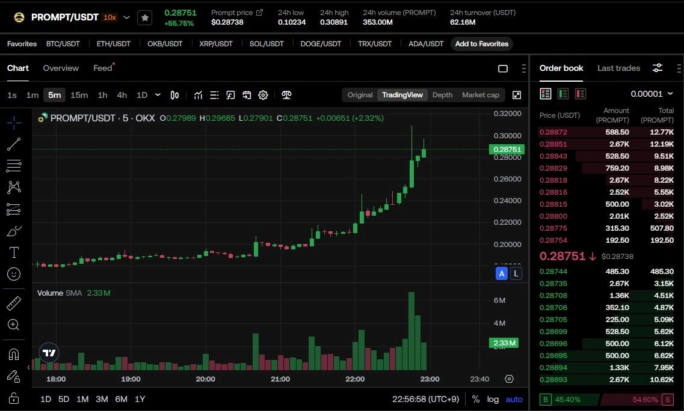Screen dimensions: 684x411
Task: Set the chart range to 1Y
Action: 140,399
